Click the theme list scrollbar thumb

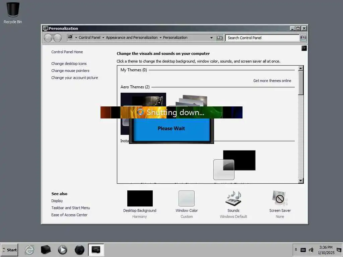301,83
